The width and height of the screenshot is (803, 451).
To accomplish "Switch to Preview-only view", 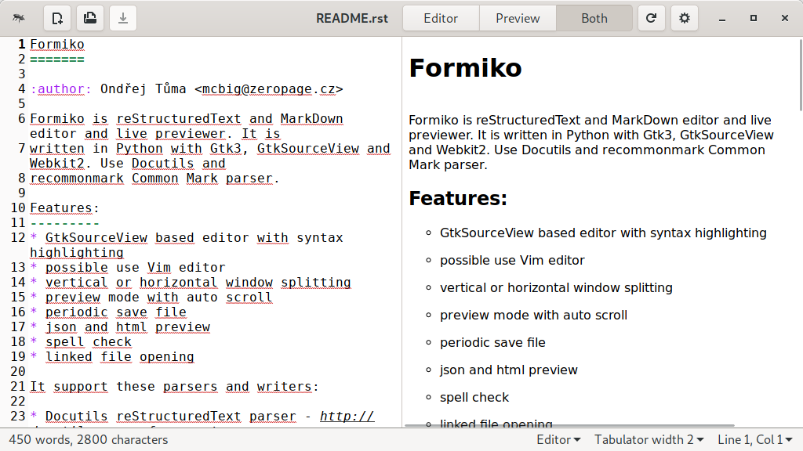I will coord(518,18).
